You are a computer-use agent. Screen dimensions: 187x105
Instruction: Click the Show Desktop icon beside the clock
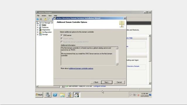click(150, 95)
